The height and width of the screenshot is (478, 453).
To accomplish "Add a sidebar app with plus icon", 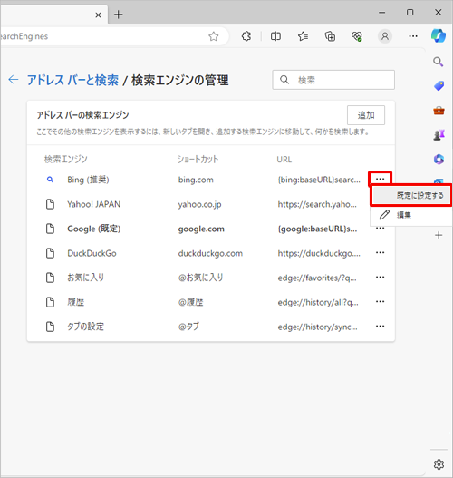I will tap(439, 235).
